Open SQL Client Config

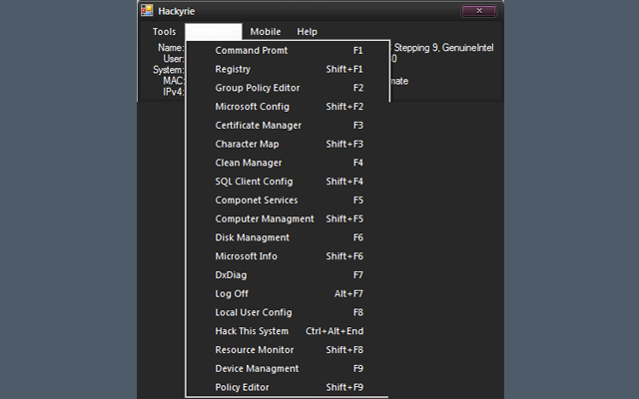pos(254,182)
